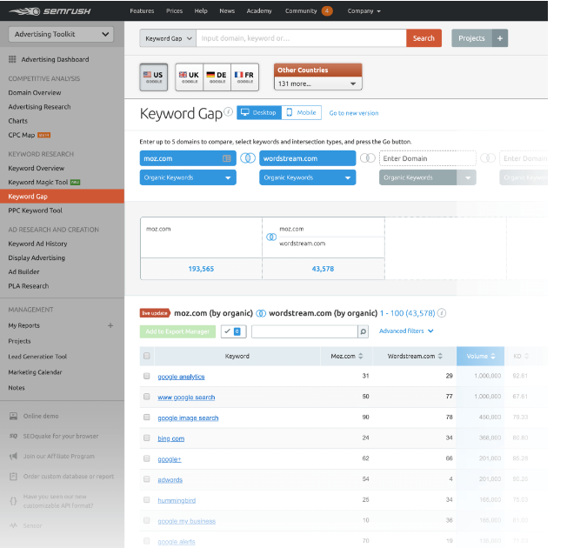Click the Keyword Gap info icon
The height and width of the screenshot is (548, 587).
point(229,111)
